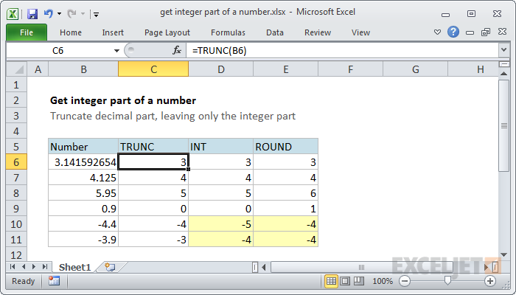This screenshot has height=295, width=516.
Task: Open the Formulas ribbon tab
Action: click(228, 32)
